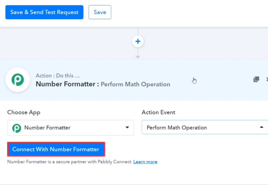Collapse the Action Event dropdown arrow
The image size is (268, 185).
[262, 127]
